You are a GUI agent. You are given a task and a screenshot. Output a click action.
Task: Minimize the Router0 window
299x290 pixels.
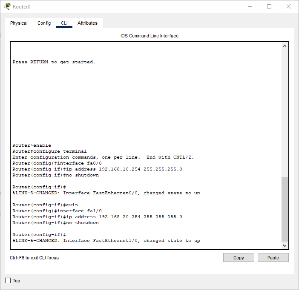tap(250, 6)
